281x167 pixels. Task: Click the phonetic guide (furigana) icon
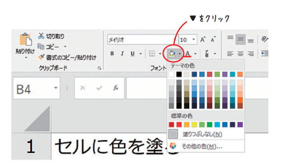point(207,54)
